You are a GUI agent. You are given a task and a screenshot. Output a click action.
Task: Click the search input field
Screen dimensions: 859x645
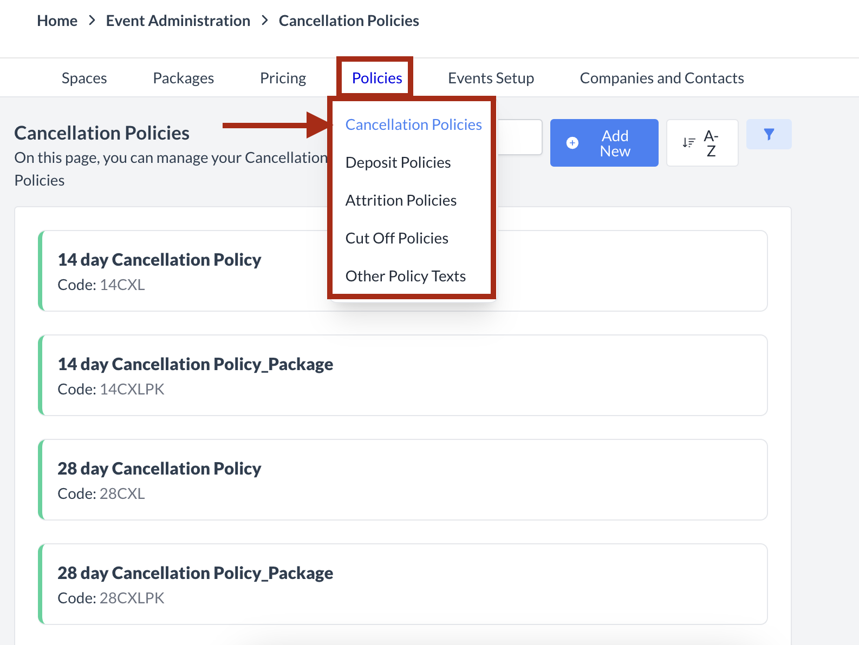(x=519, y=137)
